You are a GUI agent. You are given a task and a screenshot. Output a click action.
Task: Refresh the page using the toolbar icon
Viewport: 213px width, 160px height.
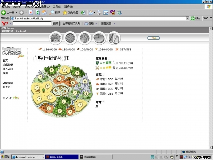38,13
